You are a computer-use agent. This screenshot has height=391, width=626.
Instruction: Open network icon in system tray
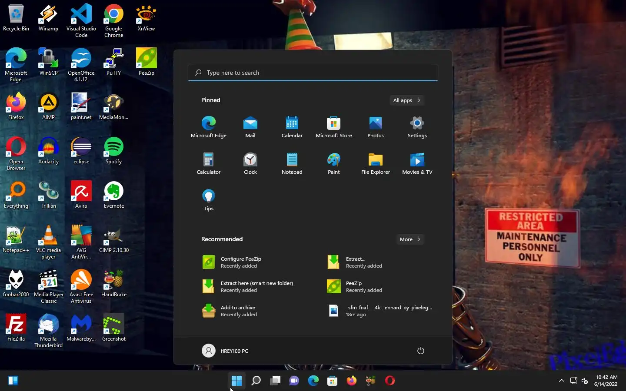click(x=573, y=381)
